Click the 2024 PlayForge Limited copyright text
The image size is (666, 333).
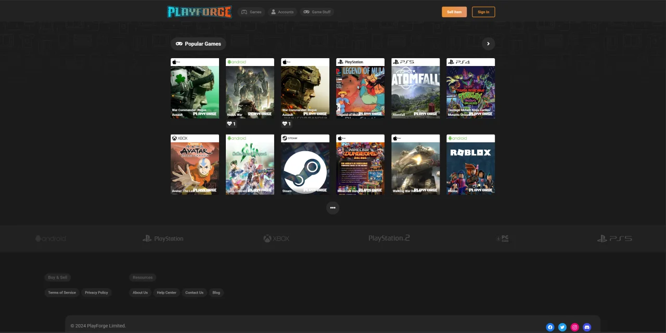pyautogui.click(x=98, y=326)
